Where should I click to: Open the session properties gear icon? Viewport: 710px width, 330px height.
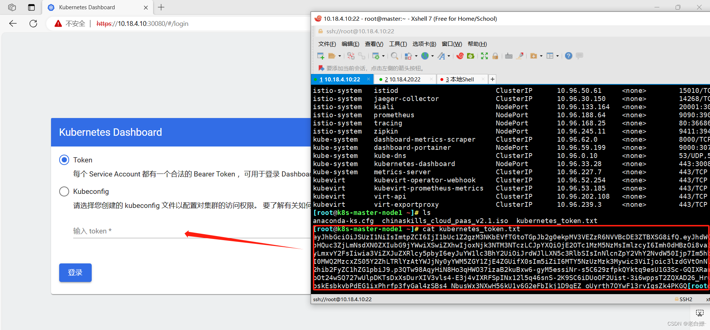pos(376,56)
